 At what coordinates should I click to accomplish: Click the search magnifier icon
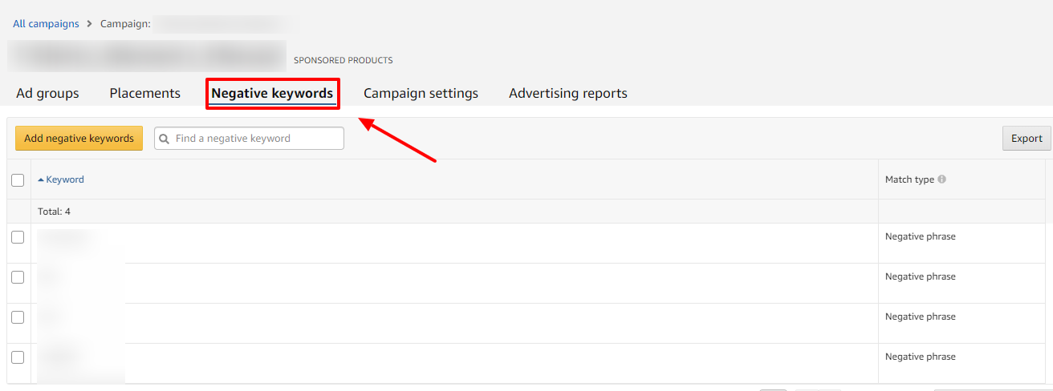165,139
